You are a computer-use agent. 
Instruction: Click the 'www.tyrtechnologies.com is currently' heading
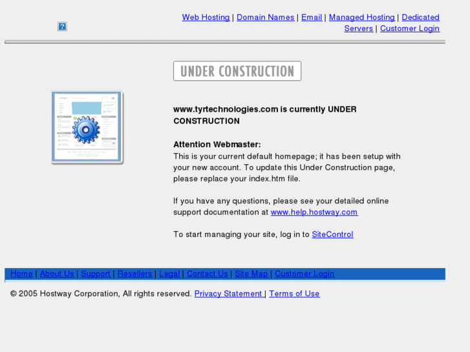pos(249,109)
